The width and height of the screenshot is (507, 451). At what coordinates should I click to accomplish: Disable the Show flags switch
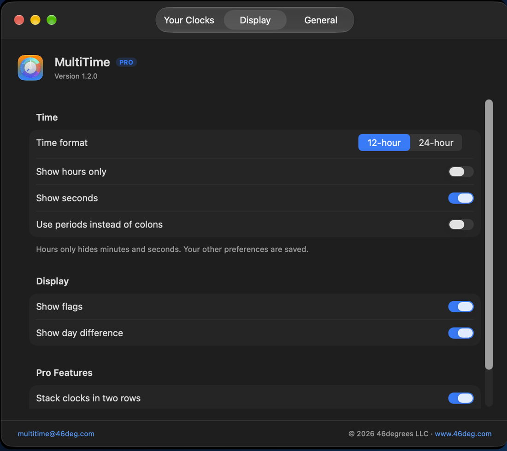pos(461,307)
